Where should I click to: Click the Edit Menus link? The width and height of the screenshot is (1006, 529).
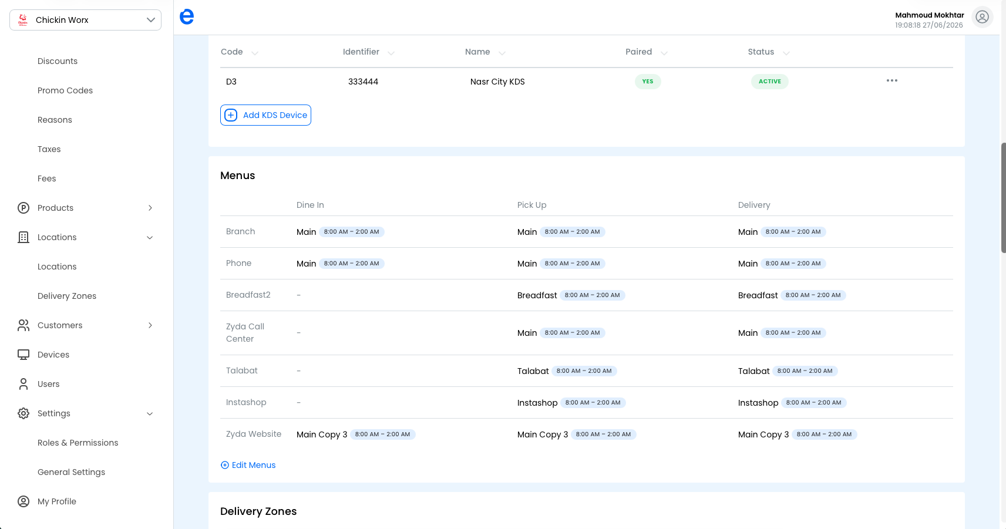(254, 465)
